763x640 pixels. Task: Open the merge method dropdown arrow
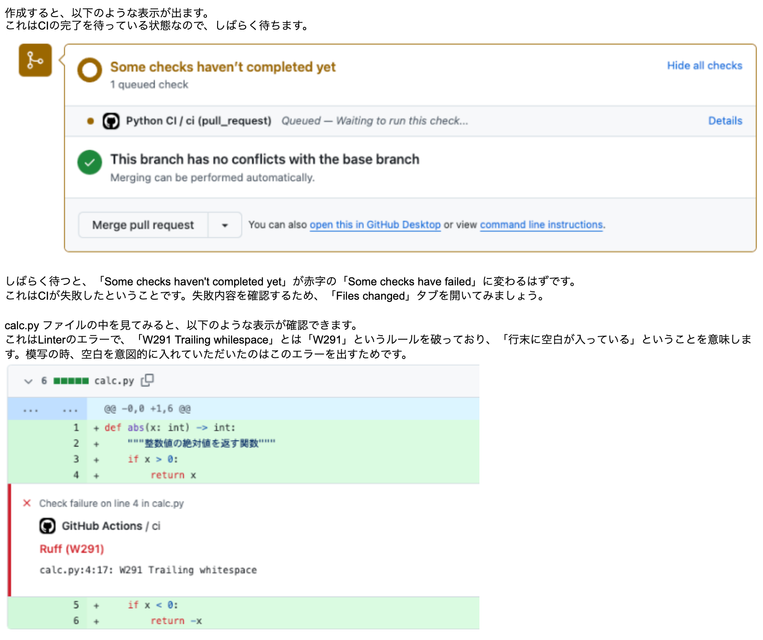225,225
